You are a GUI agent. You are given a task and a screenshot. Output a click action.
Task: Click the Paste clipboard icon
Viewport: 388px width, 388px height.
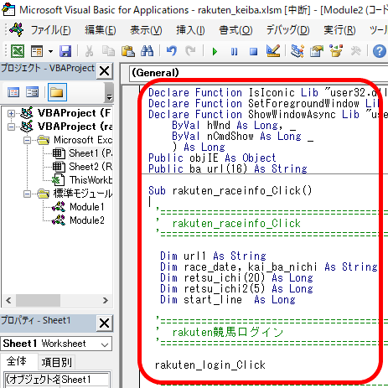[x=128, y=51]
